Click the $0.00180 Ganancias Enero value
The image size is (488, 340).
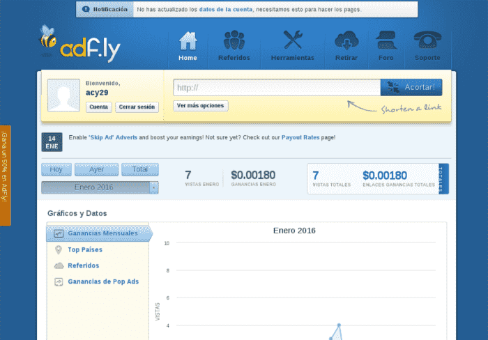tap(253, 175)
